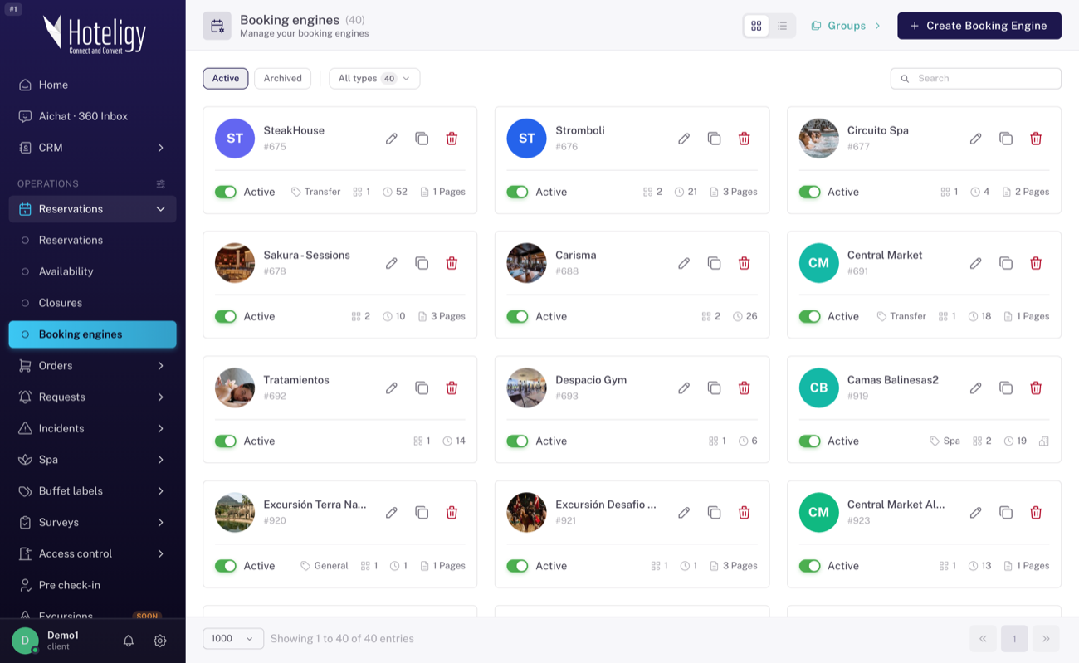Click Create Booking Engine button
The width and height of the screenshot is (1079, 663).
pyautogui.click(x=979, y=26)
